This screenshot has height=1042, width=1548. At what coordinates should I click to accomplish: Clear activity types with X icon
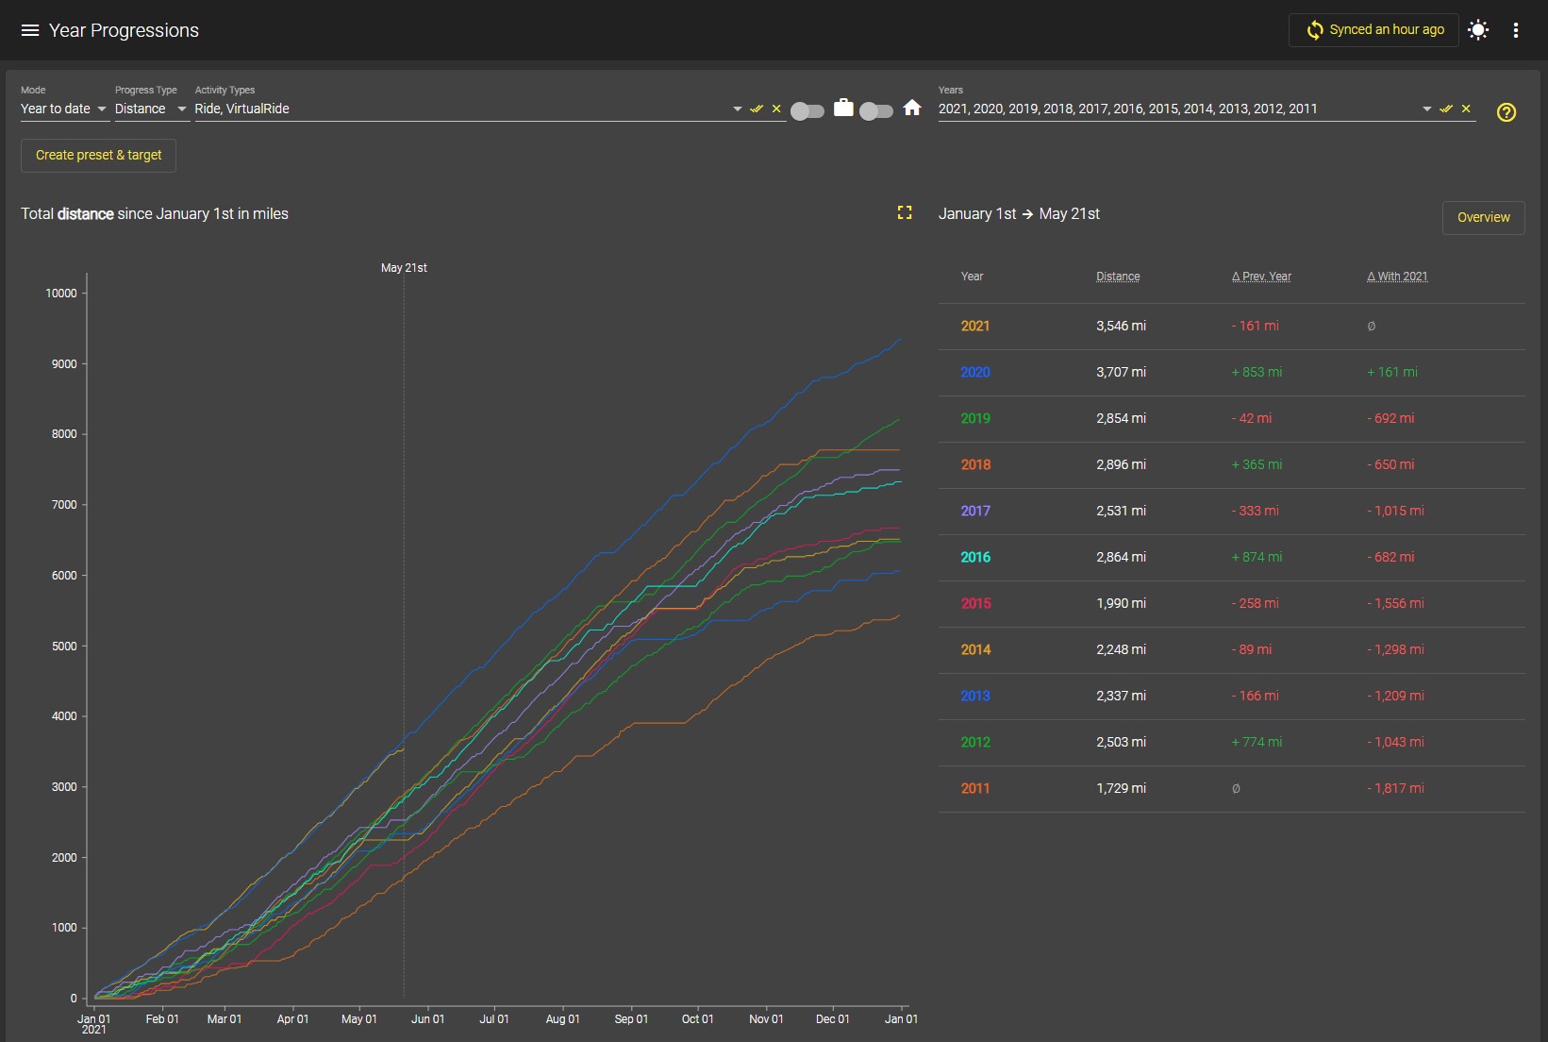[776, 109]
